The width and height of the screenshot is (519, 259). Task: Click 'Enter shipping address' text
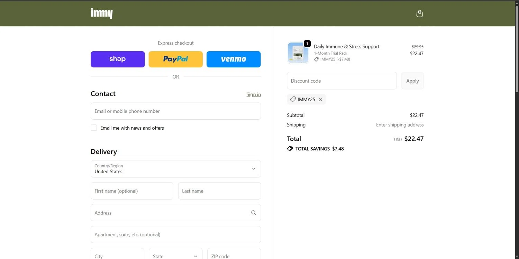400,125
